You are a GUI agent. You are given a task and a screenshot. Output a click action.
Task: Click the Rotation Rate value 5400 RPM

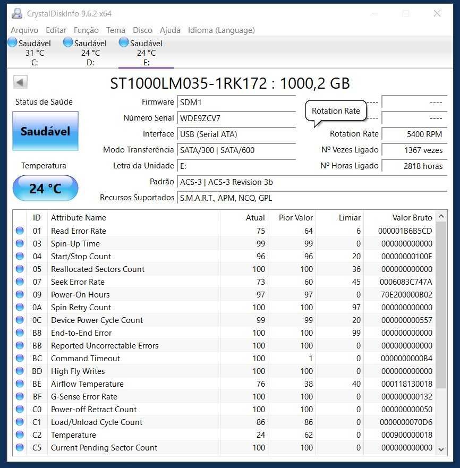(x=415, y=134)
